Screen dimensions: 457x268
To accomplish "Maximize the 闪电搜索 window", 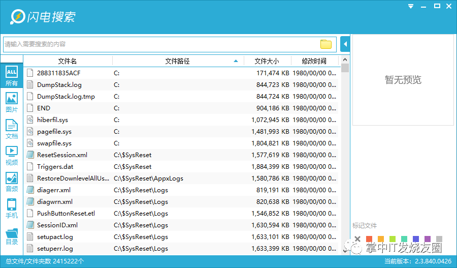I will click(x=437, y=6).
